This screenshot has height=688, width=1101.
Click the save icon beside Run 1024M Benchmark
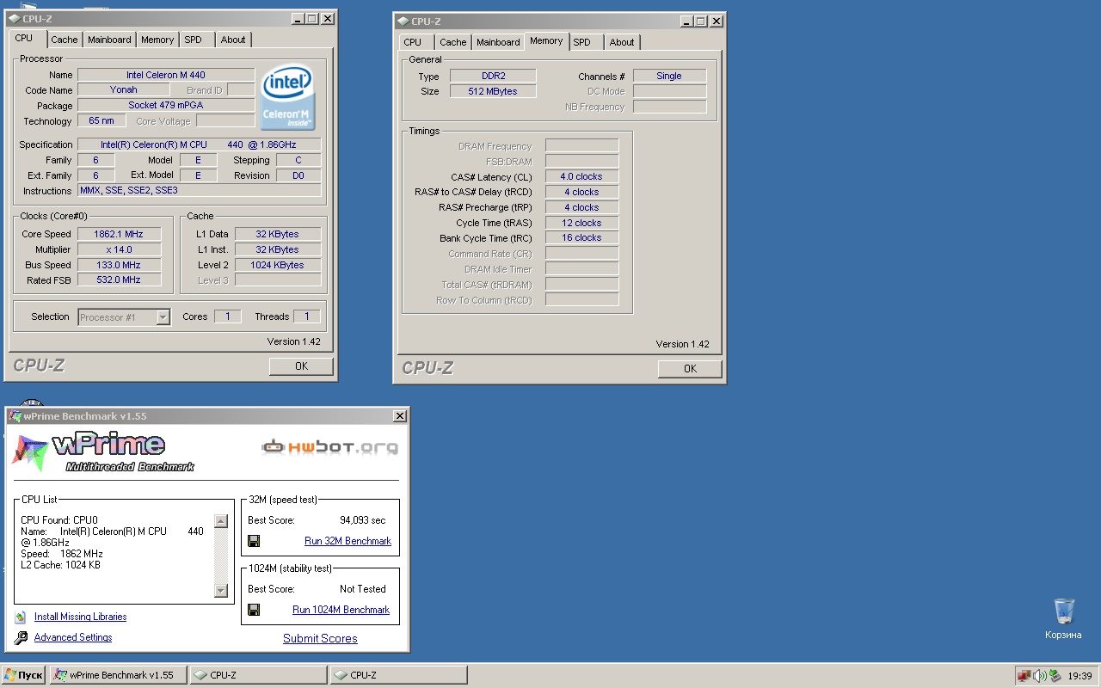click(254, 610)
